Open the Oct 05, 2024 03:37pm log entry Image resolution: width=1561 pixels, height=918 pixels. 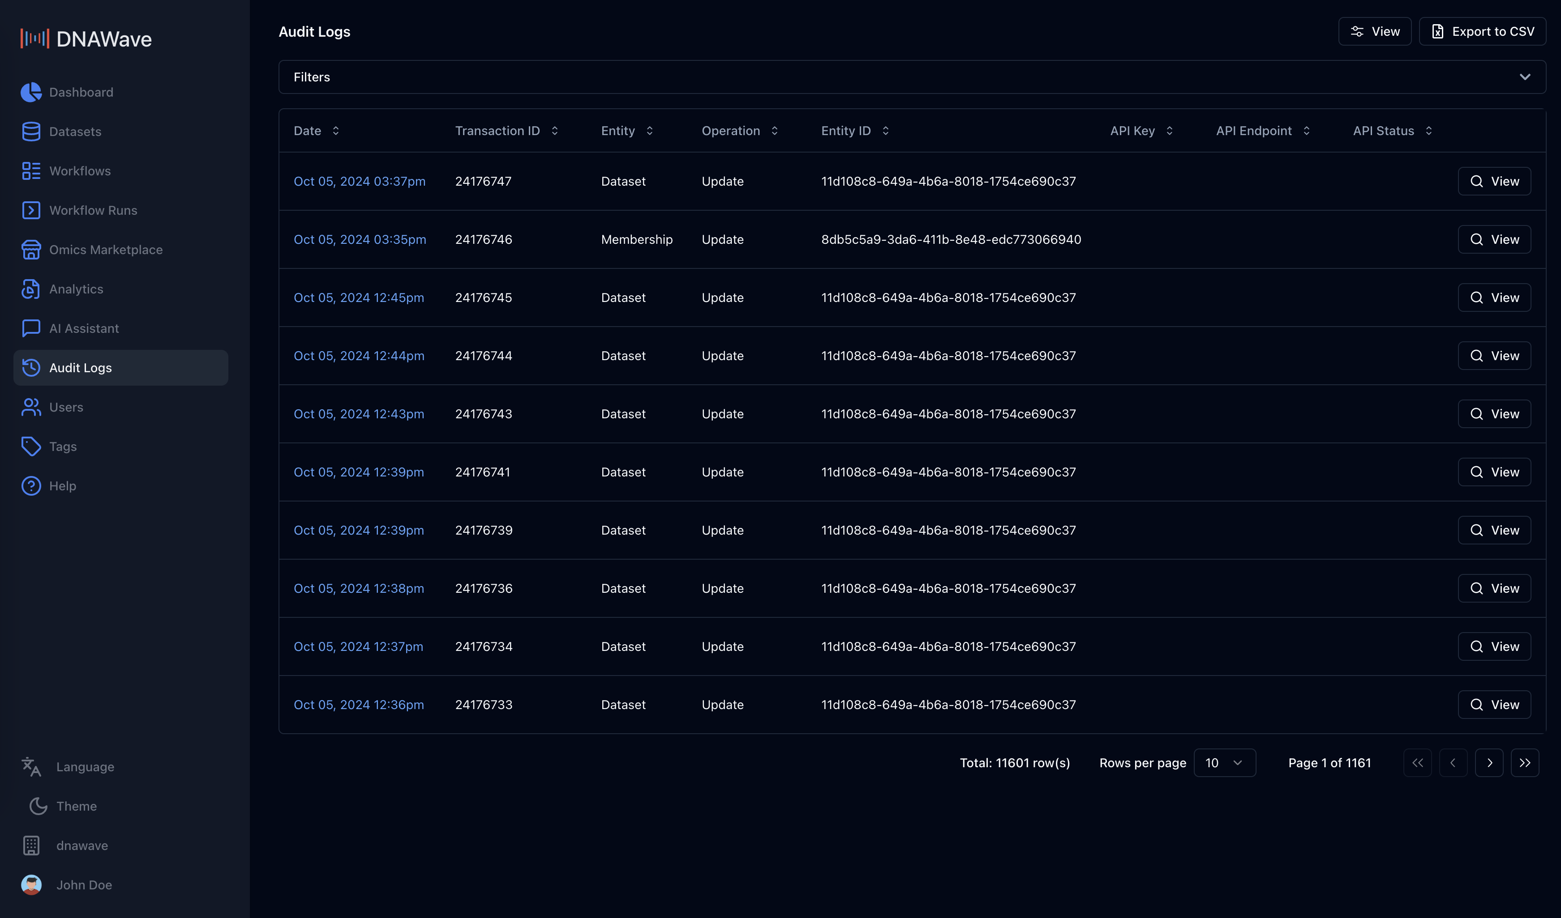pyautogui.click(x=359, y=181)
